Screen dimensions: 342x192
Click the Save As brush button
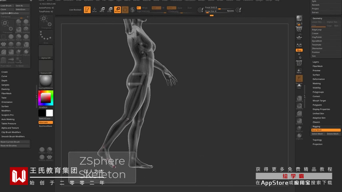click(x=22, y=6)
